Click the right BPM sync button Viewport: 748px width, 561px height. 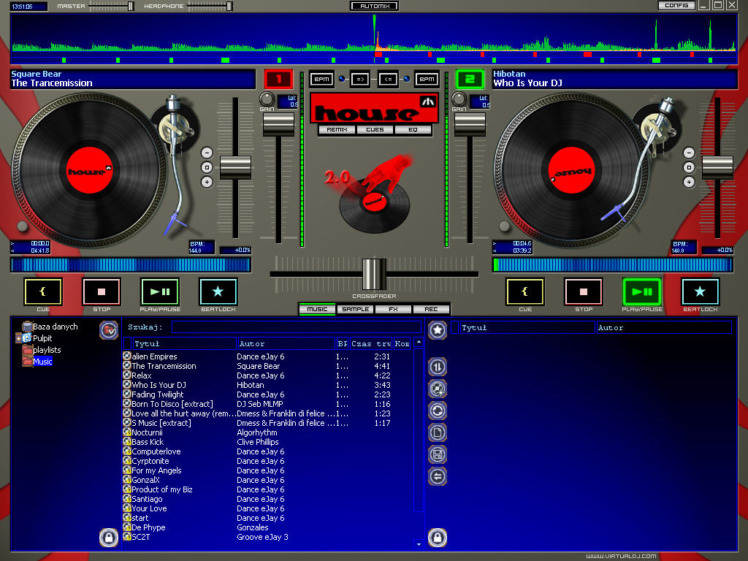(x=427, y=79)
